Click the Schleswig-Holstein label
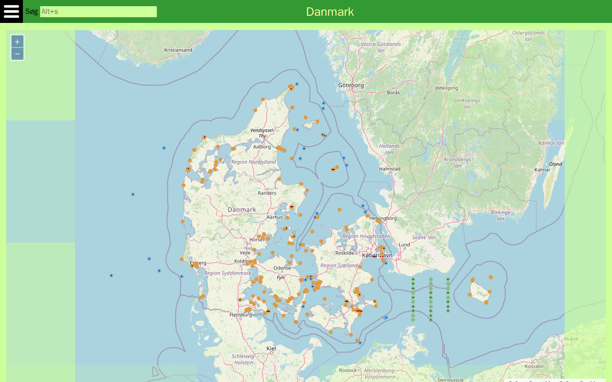 point(244,359)
